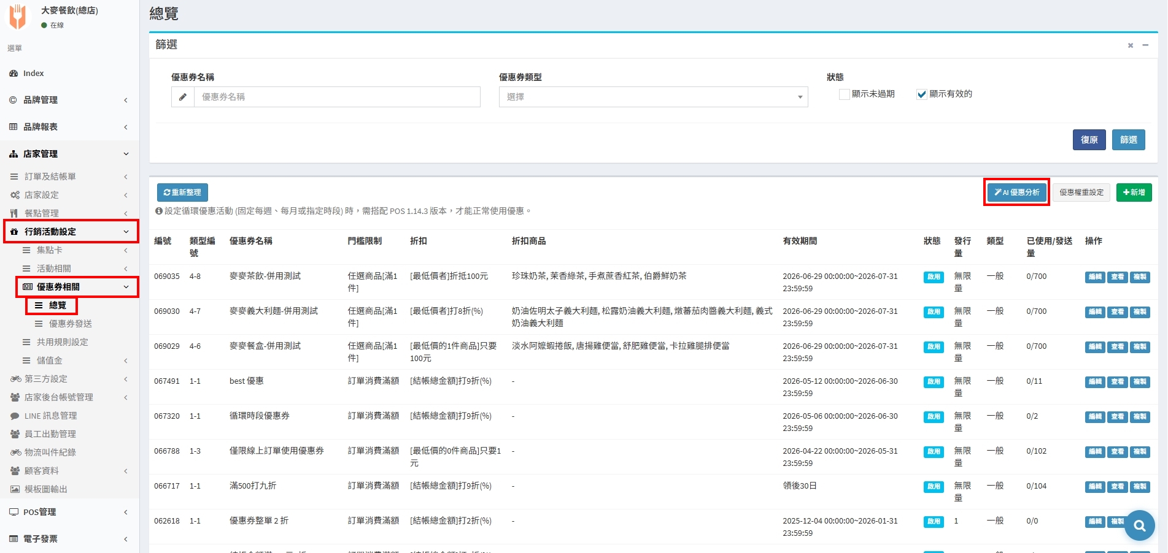Viewport: 1168px width, 553px height.
Task: Click 複製 for coupon 069029
Action: pyautogui.click(x=1140, y=347)
